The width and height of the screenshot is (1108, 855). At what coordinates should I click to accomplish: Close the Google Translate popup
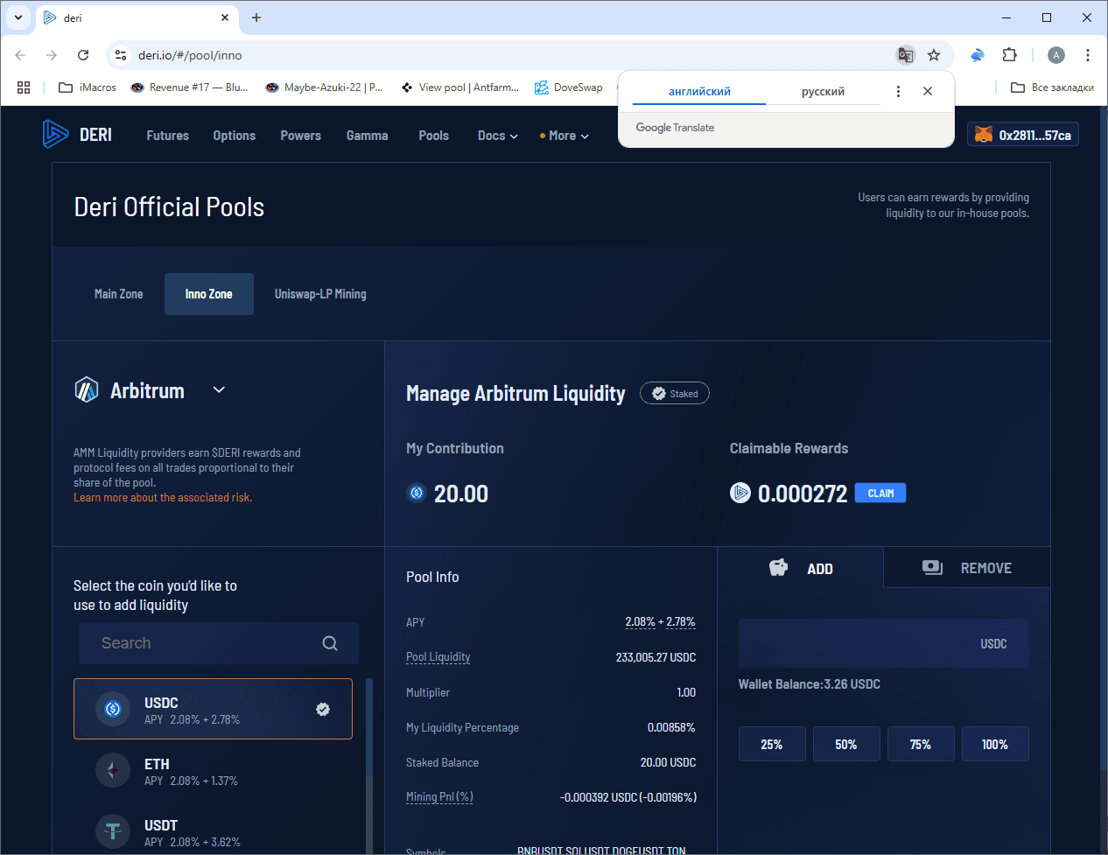tap(928, 91)
